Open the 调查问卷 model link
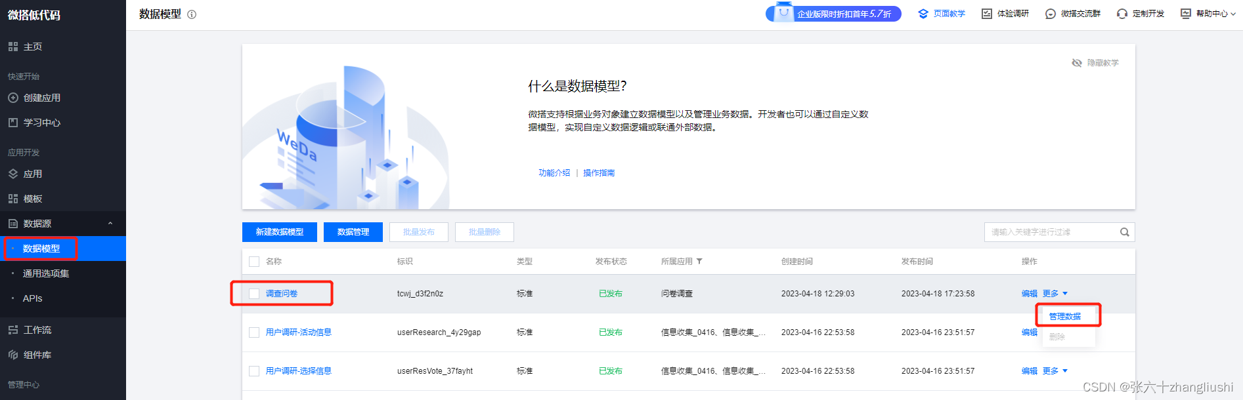This screenshot has width=1243, height=400. [282, 294]
